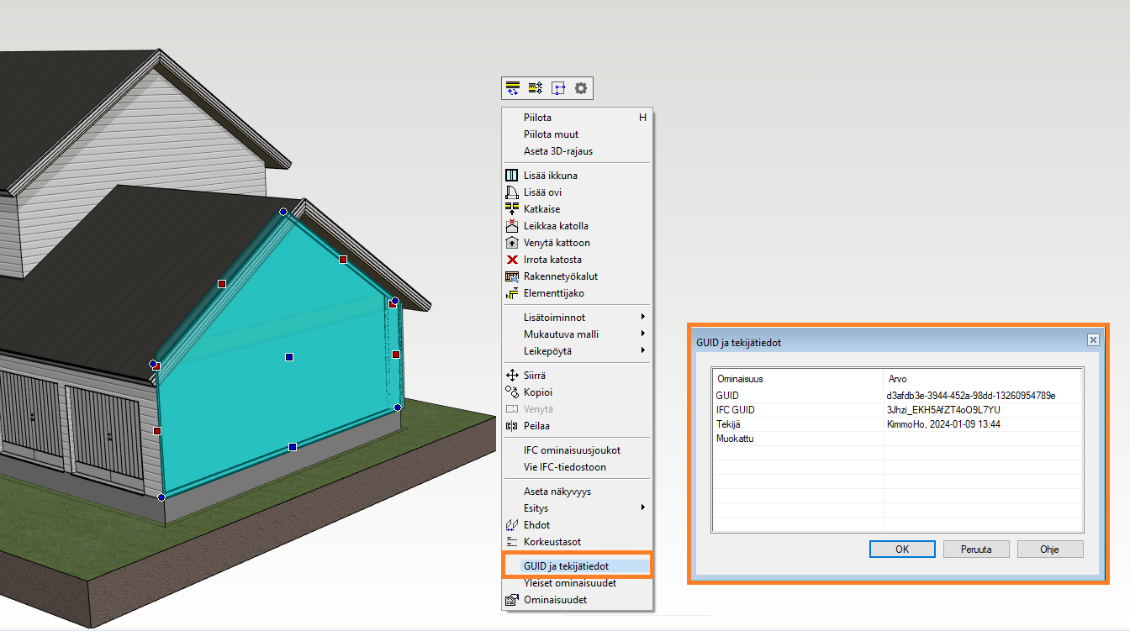Viewport: 1130px width, 631px height.
Task: Open Rakennetyökalut icon in menu
Action: [x=511, y=276]
